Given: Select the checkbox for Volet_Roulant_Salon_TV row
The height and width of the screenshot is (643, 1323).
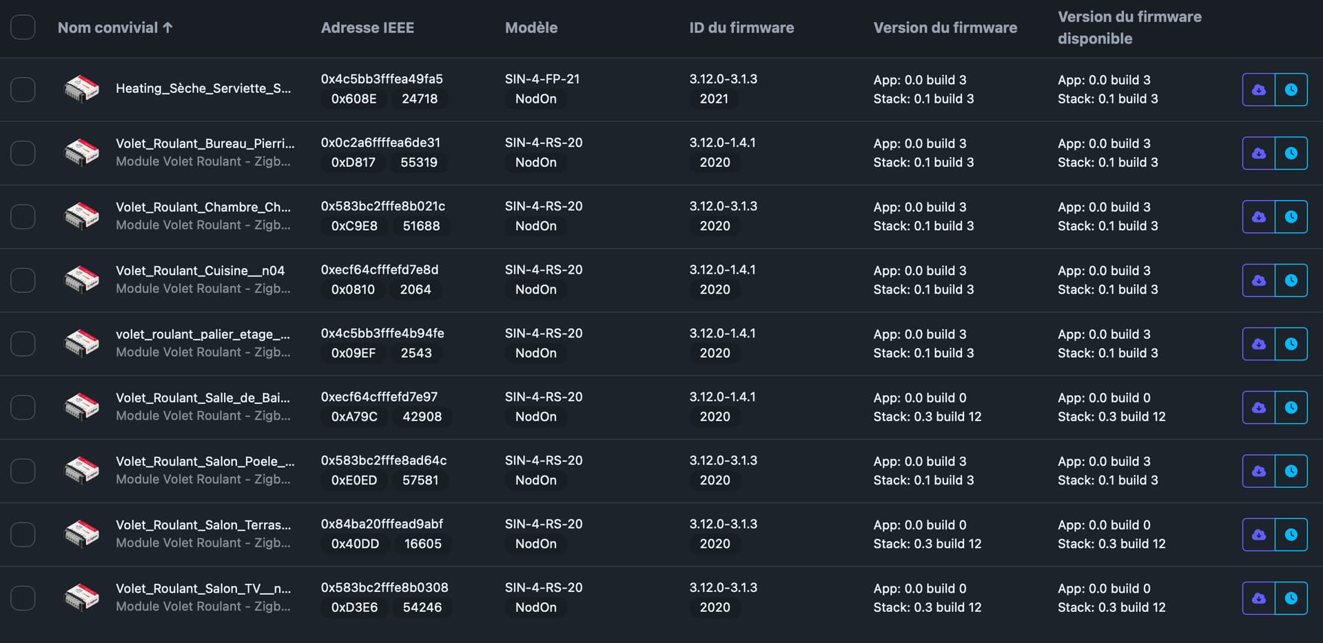Looking at the screenshot, I should click(23, 598).
